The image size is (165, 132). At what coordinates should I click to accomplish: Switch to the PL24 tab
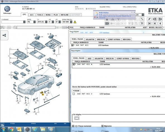coord(55,15)
